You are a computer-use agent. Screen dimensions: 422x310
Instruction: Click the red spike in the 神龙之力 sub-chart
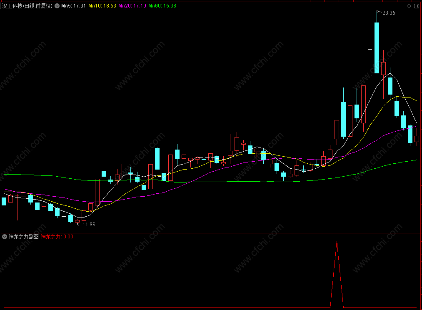(x=337, y=275)
